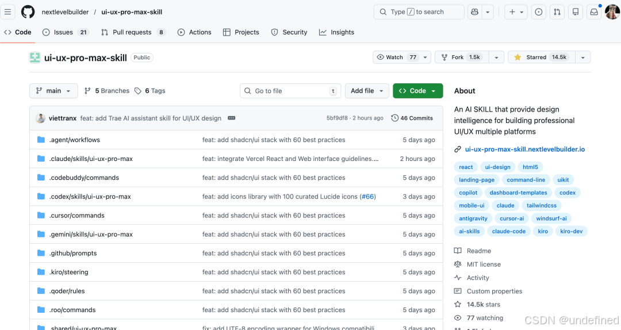621x330 pixels.
Task: Expand the Watch options arrow
Action: pos(425,57)
